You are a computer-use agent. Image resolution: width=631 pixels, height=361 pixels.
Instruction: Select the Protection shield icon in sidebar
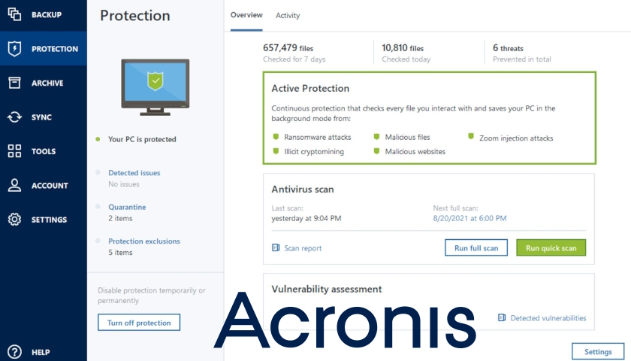coord(14,48)
